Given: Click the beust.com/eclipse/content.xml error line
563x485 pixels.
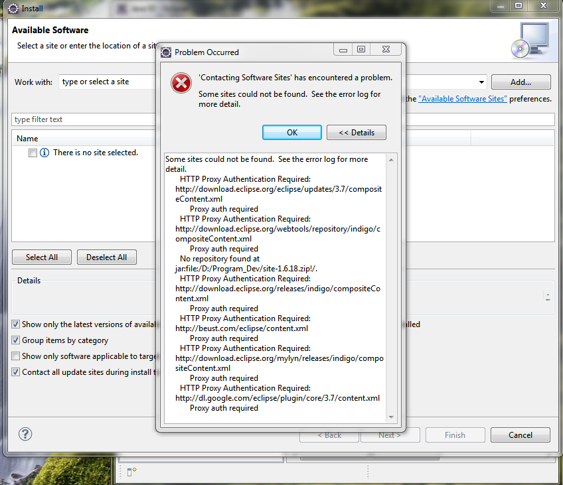Looking at the screenshot, I should [x=242, y=328].
